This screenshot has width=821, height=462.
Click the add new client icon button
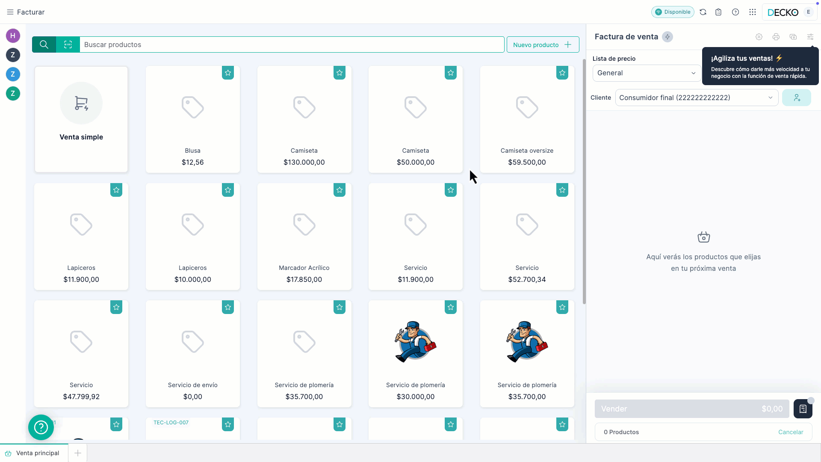pyautogui.click(x=797, y=98)
